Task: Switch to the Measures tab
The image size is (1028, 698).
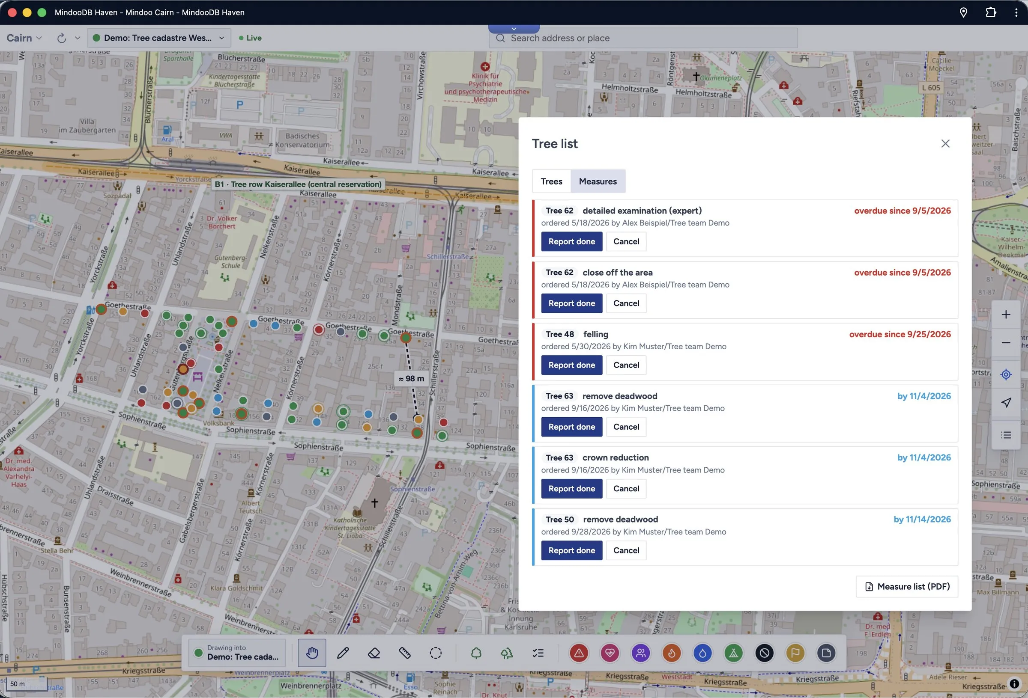Action: click(x=598, y=181)
